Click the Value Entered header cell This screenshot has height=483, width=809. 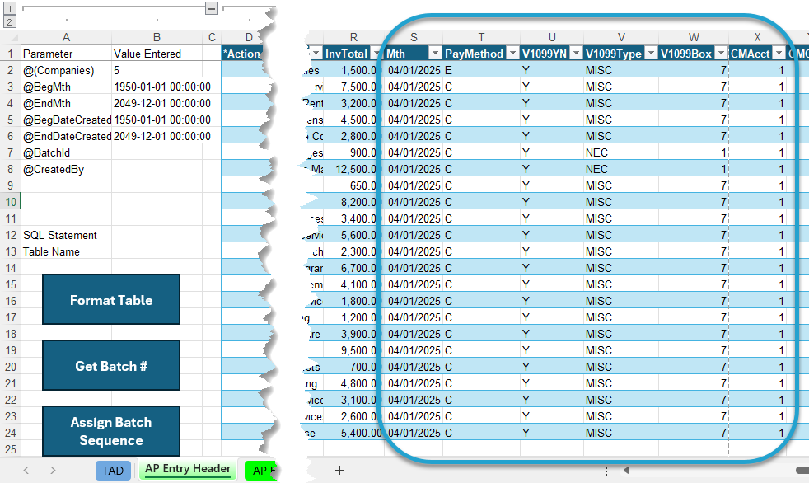tap(157, 54)
